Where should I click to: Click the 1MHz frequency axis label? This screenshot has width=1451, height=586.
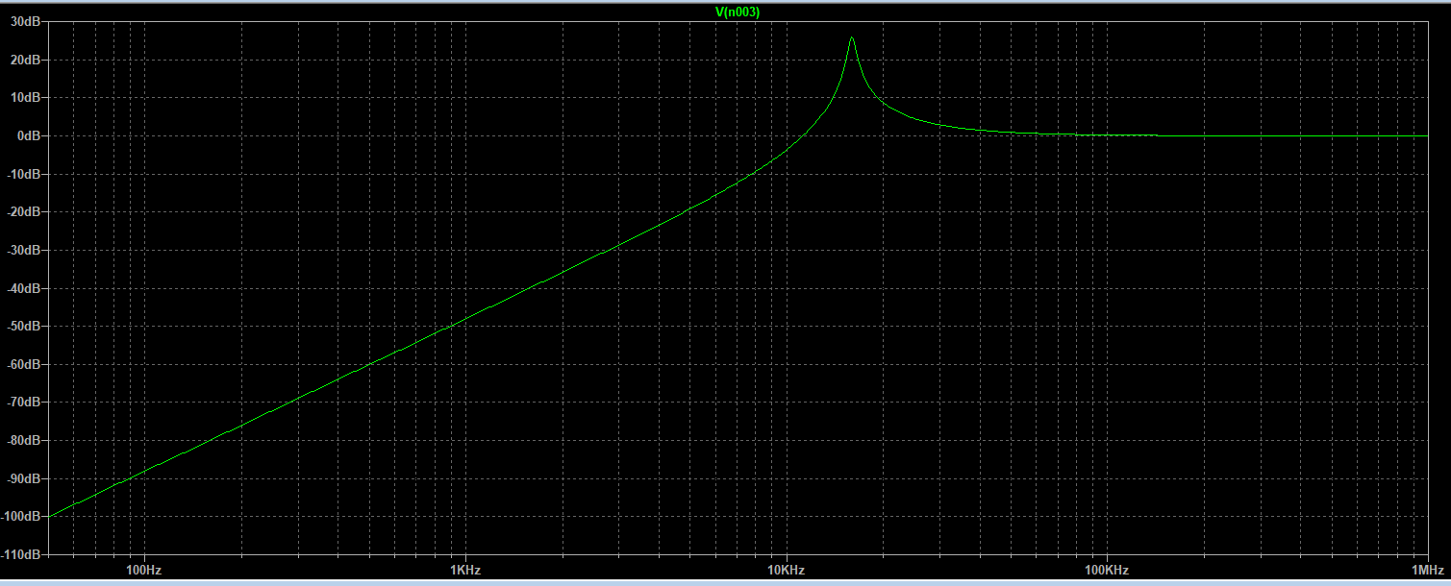pyautogui.click(x=1428, y=571)
